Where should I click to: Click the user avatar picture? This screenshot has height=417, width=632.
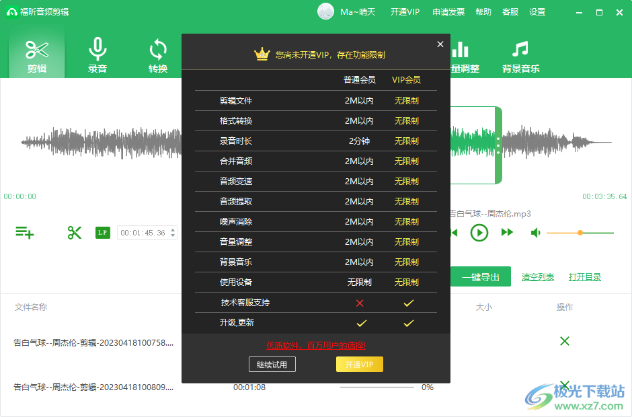325,11
